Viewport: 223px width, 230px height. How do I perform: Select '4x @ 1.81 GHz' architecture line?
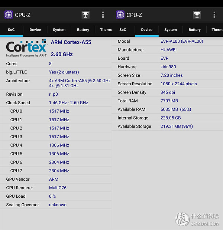[x=64, y=86]
